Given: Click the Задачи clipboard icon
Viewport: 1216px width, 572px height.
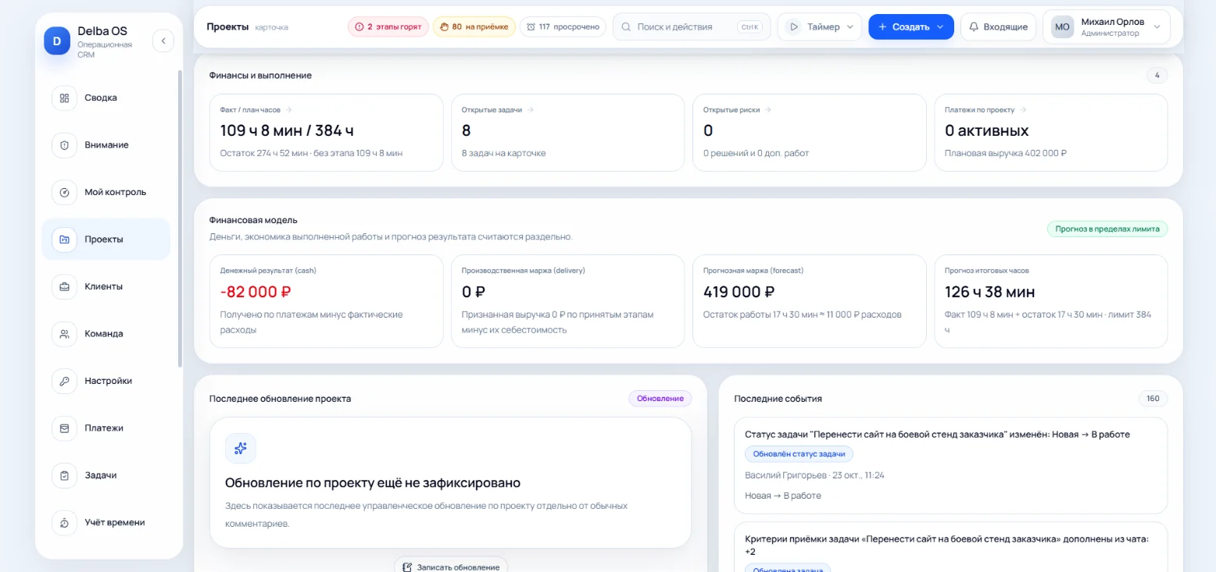Looking at the screenshot, I should [x=65, y=475].
